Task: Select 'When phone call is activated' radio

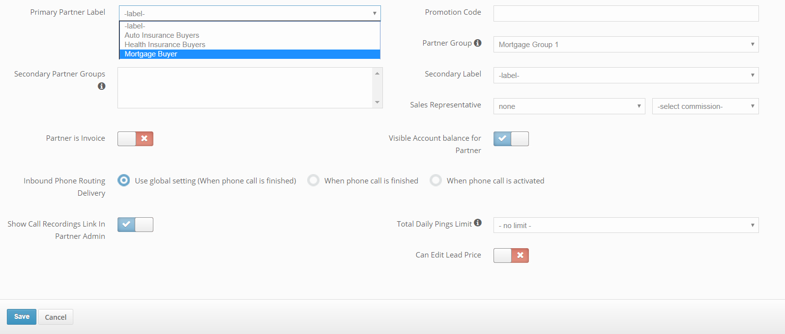Action: (x=436, y=180)
